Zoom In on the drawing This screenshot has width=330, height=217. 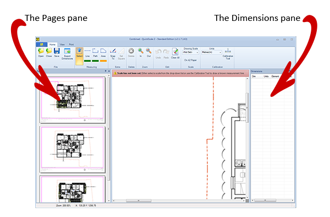[x=141, y=52]
